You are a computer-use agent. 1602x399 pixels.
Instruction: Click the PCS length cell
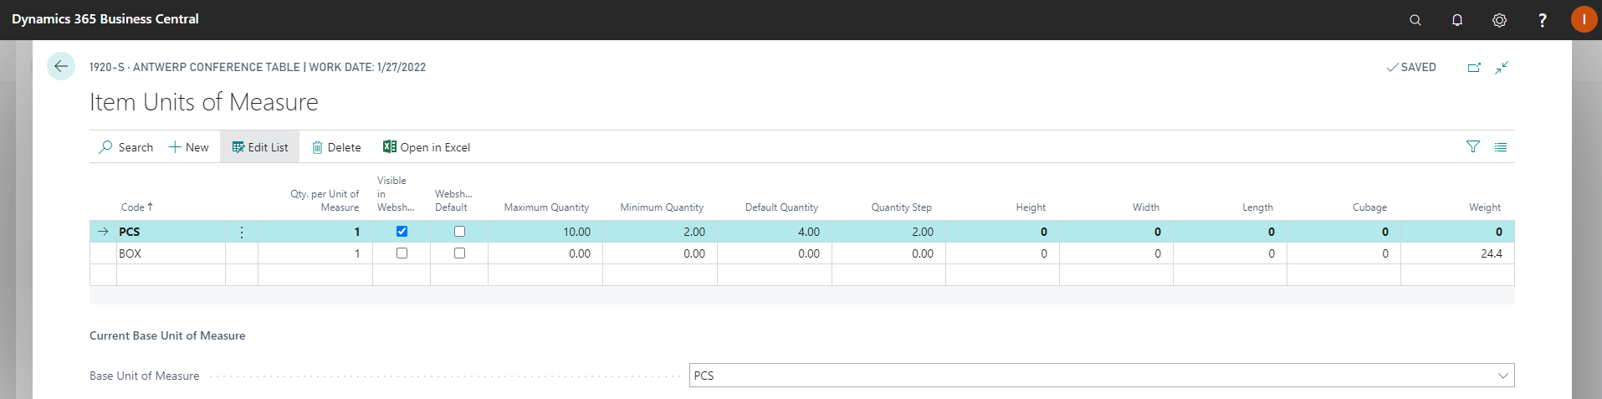point(1230,232)
